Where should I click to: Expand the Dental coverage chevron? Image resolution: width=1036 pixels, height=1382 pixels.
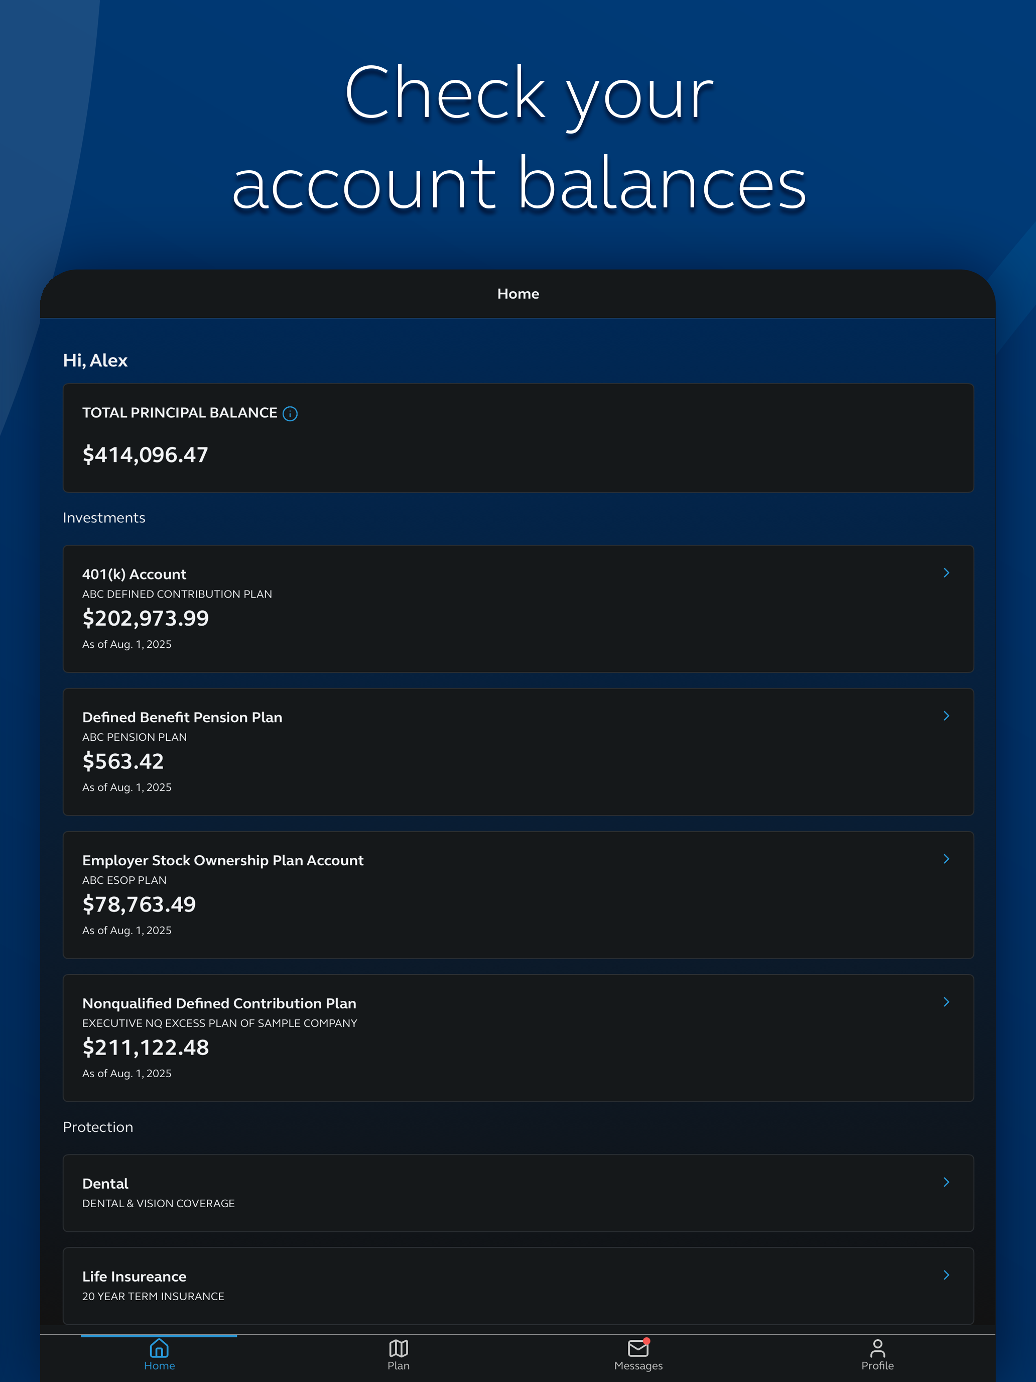pos(946,1182)
